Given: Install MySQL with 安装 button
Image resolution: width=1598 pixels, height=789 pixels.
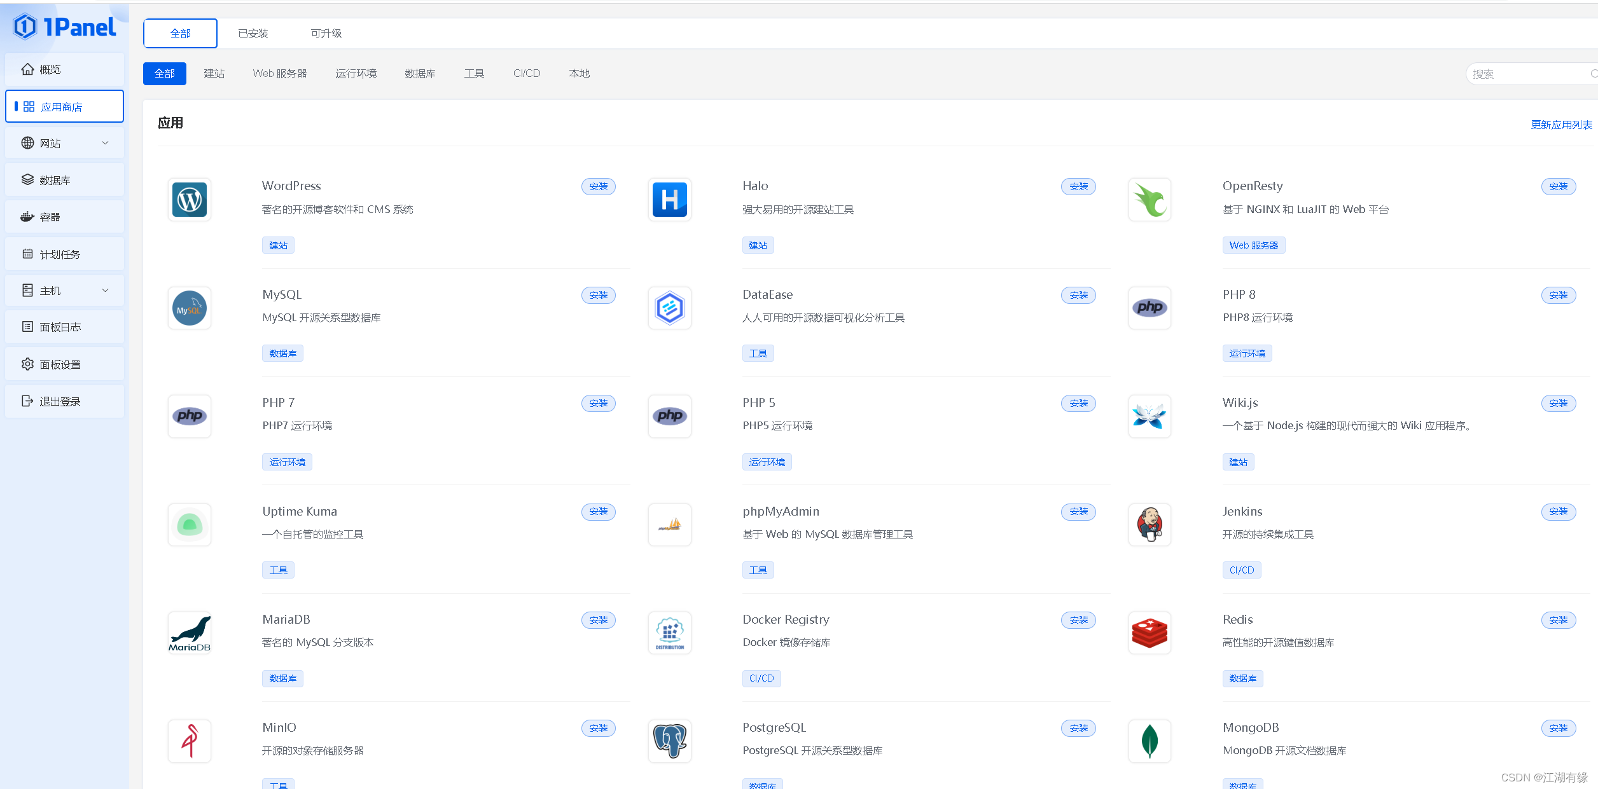Looking at the screenshot, I should (599, 295).
